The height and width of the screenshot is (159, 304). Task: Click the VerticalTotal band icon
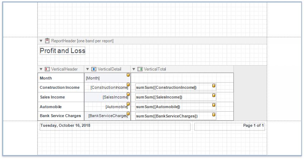(x=140, y=69)
